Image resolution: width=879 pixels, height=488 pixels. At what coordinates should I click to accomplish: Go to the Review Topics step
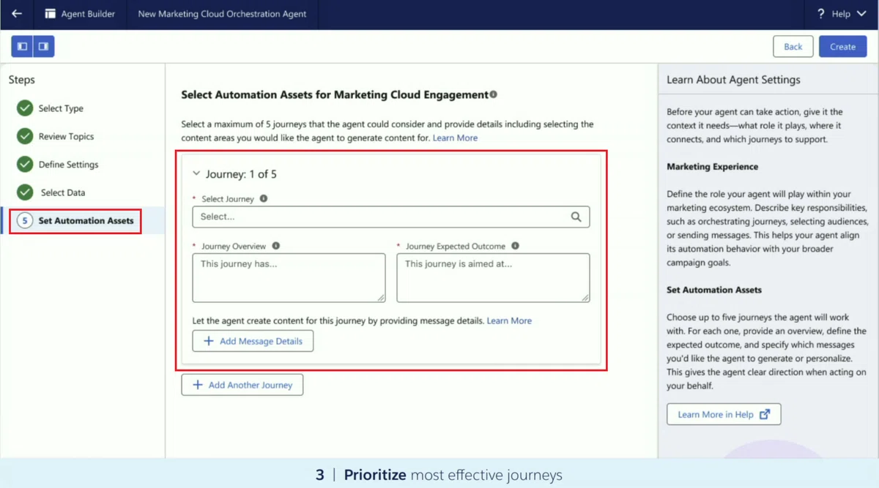click(x=66, y=136)
